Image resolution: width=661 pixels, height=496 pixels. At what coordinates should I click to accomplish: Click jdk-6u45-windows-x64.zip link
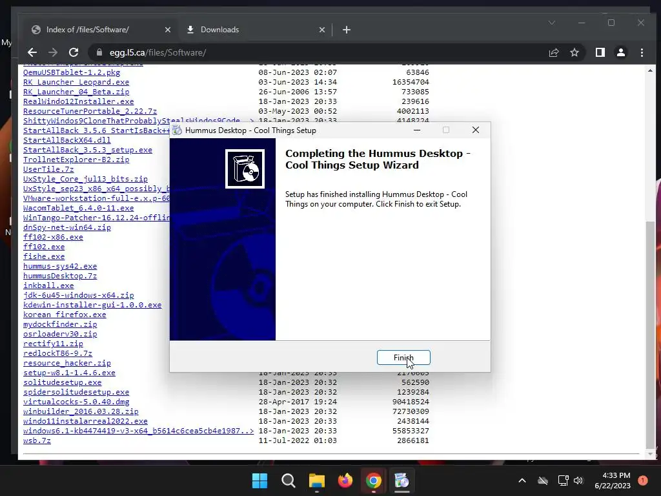[x=78, y=296]
